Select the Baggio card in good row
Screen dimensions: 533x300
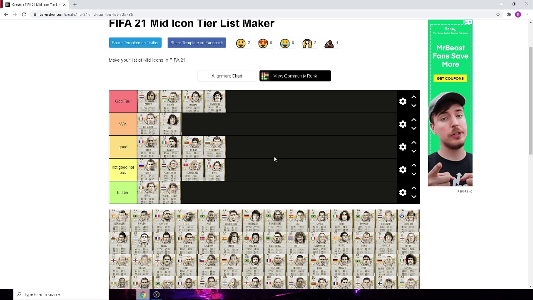170,147
